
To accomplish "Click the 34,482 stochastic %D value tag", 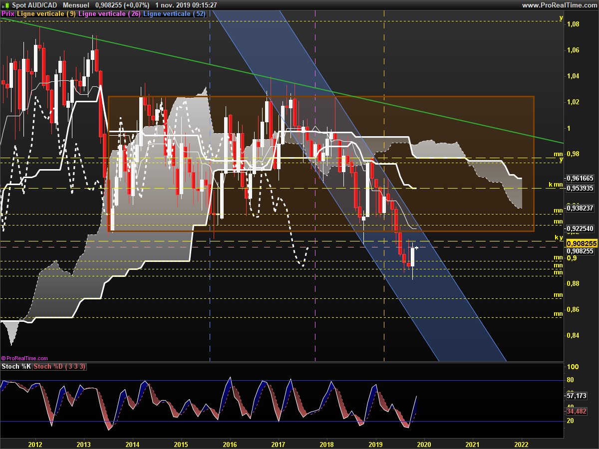I will (577, 411).
